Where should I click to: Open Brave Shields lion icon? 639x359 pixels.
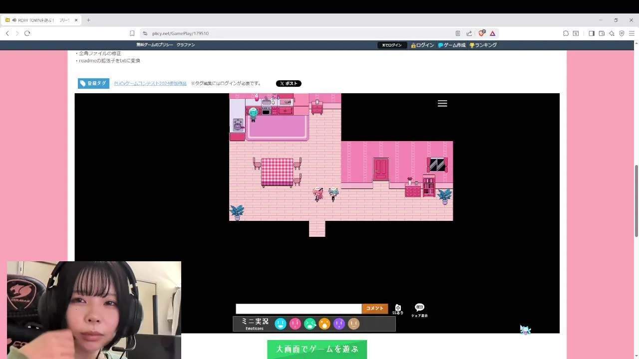(482, 33)
